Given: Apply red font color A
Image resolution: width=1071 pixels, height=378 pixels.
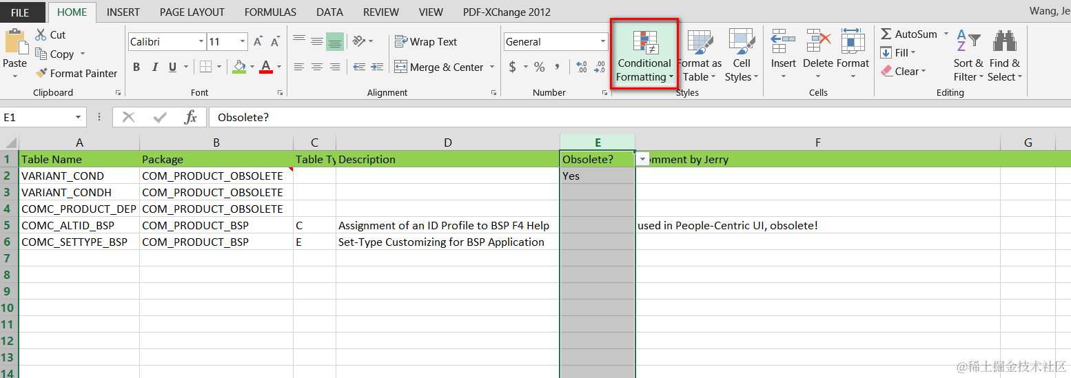Looking at the screenshot, I should point(265,67).
